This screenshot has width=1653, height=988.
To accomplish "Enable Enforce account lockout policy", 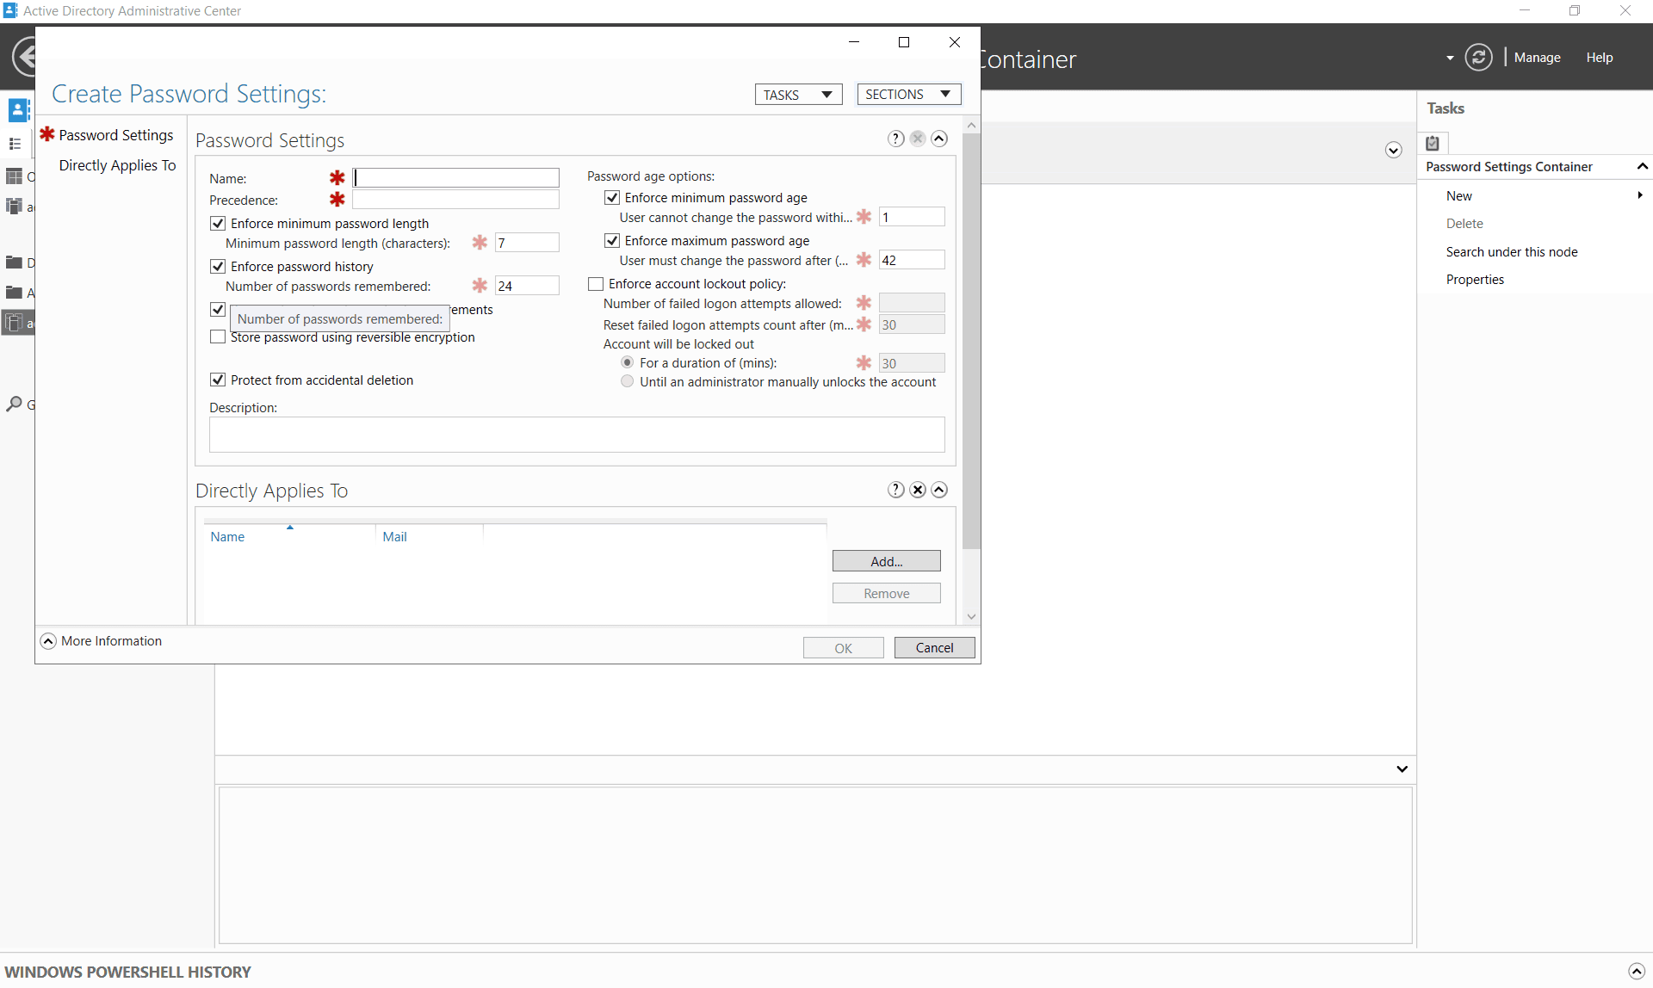I will (594, 283).
